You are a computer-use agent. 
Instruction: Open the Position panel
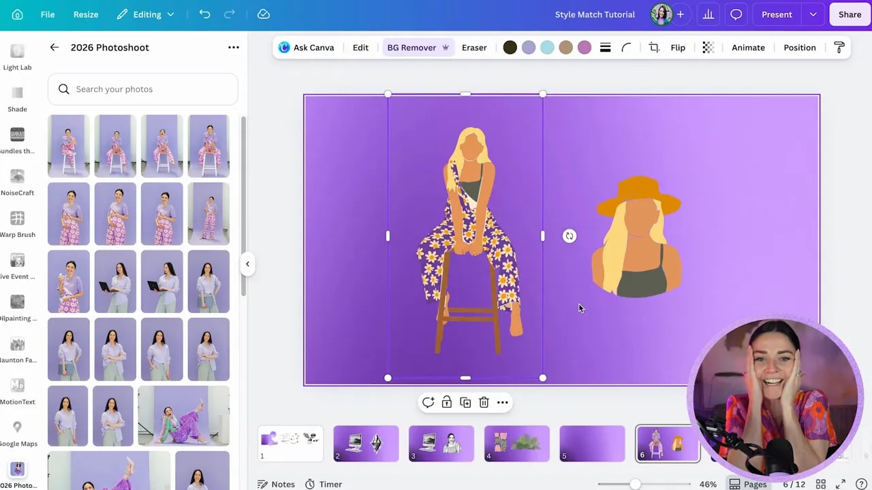tap(800, 48)
